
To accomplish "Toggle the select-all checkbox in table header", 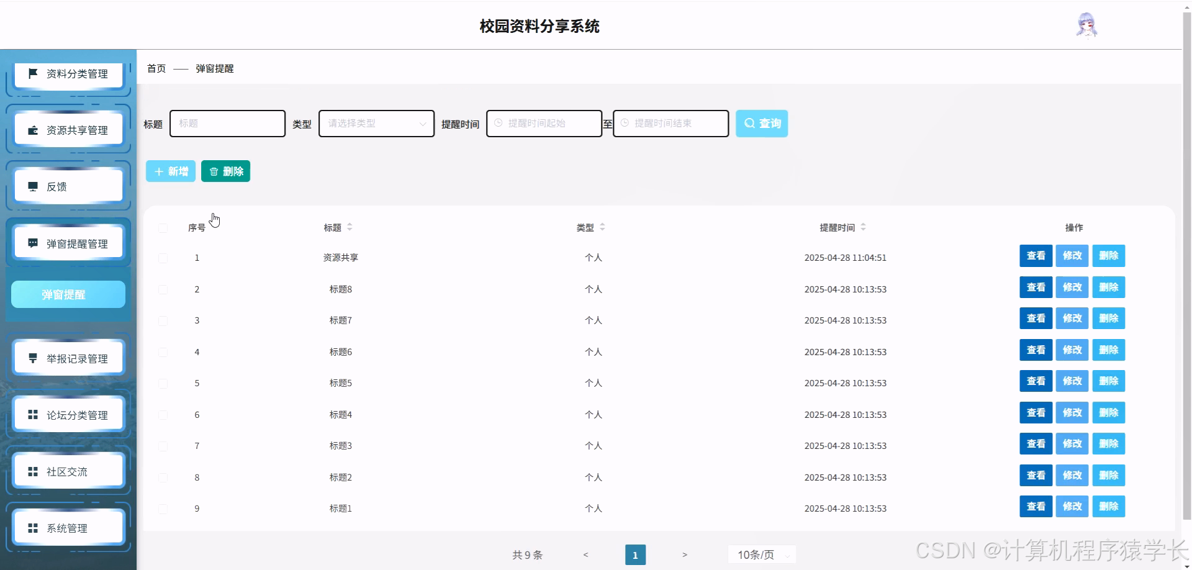I will tap(163, 227).
